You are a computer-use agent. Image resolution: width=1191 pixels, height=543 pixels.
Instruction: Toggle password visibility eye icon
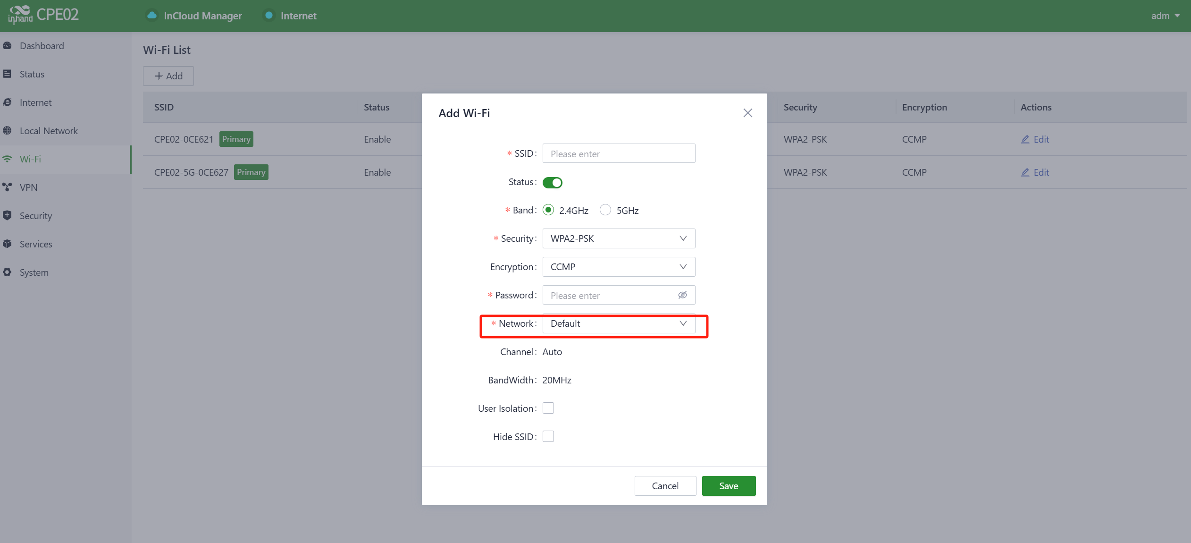pos(682,295)
